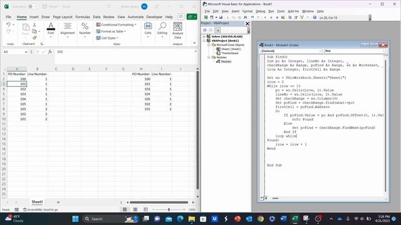Toggle the AutoSave switch in Excel
401x225 pixels.
click(33, 6)
